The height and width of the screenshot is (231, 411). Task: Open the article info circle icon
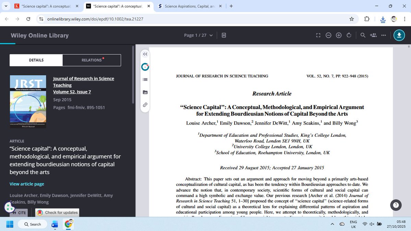[145, 67]
